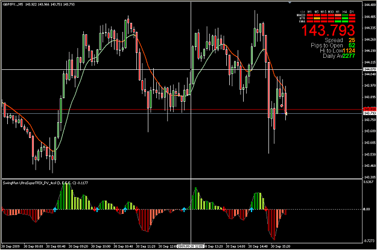Click the M5 timeframe column header
The height and width of the screenshot is (250, 377).
tap(317, 12)
